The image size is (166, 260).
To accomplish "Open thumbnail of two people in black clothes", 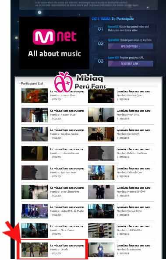I will [x=101, y=192].
